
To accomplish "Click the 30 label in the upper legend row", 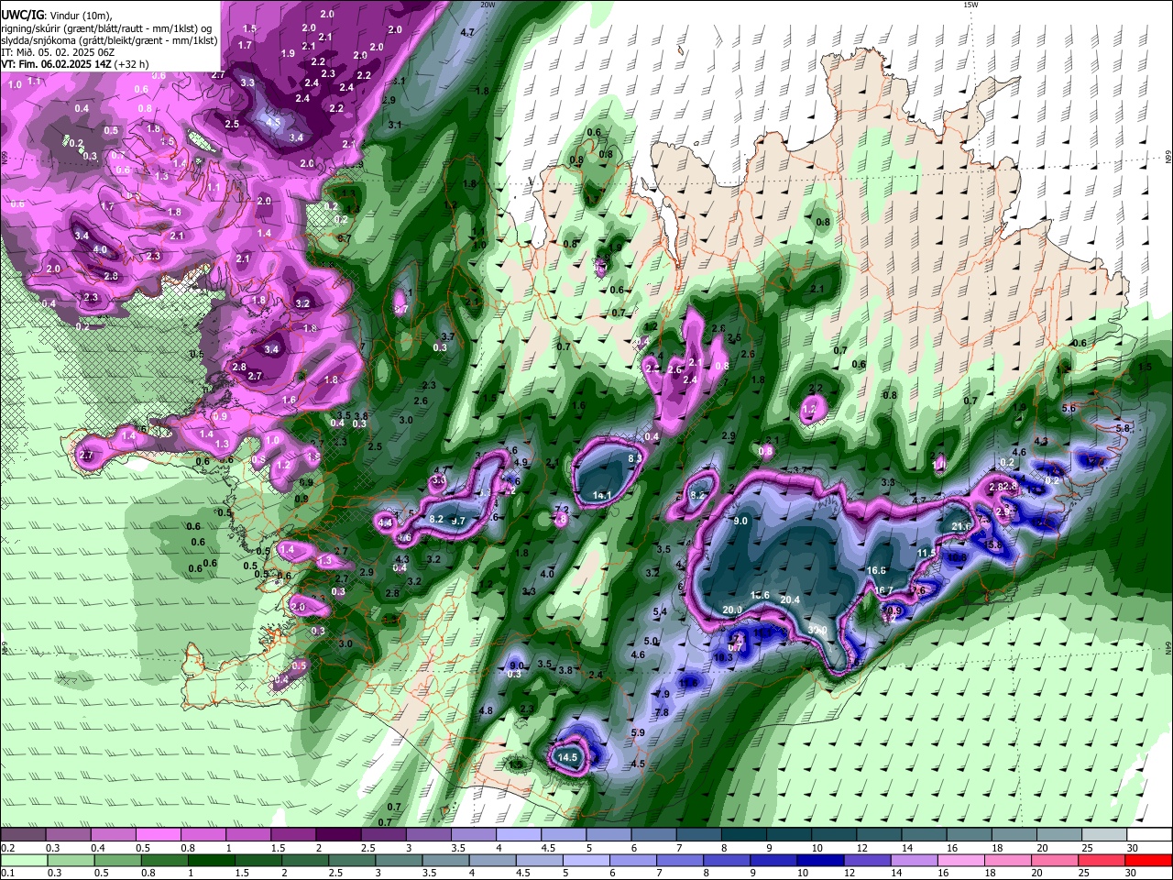I will coord(1133,848).
